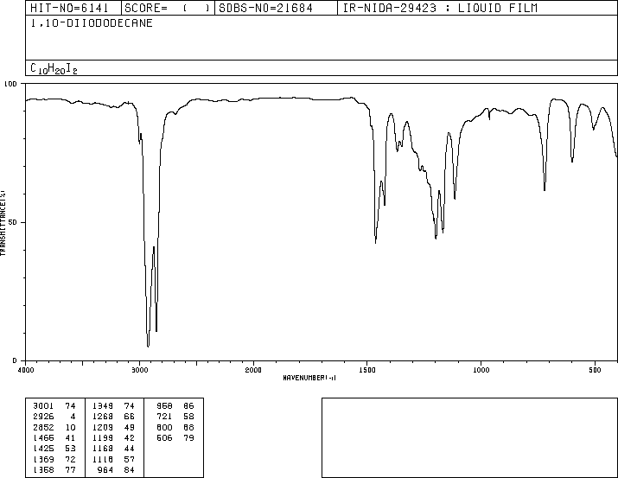
Task: Click the 4000 label on the wavenumber axis
Action: (x=26, y=370)
